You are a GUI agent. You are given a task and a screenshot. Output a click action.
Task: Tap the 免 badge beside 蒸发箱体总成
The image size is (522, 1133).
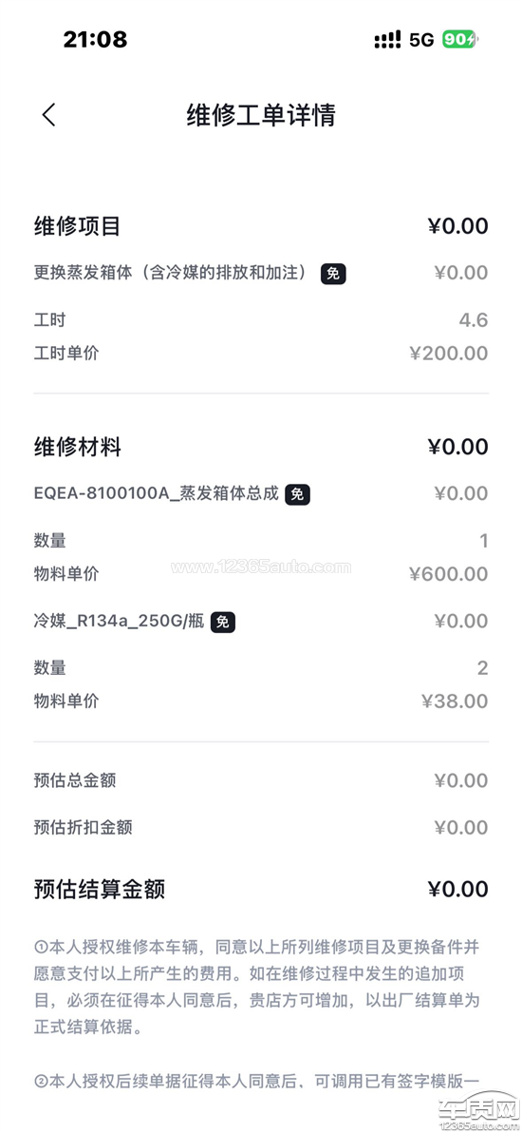point(297,494)
